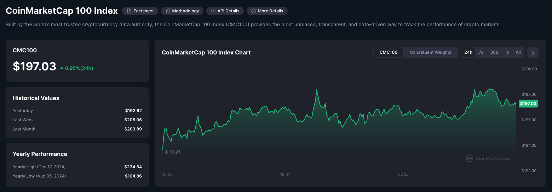Open the Methodology page

182,11
